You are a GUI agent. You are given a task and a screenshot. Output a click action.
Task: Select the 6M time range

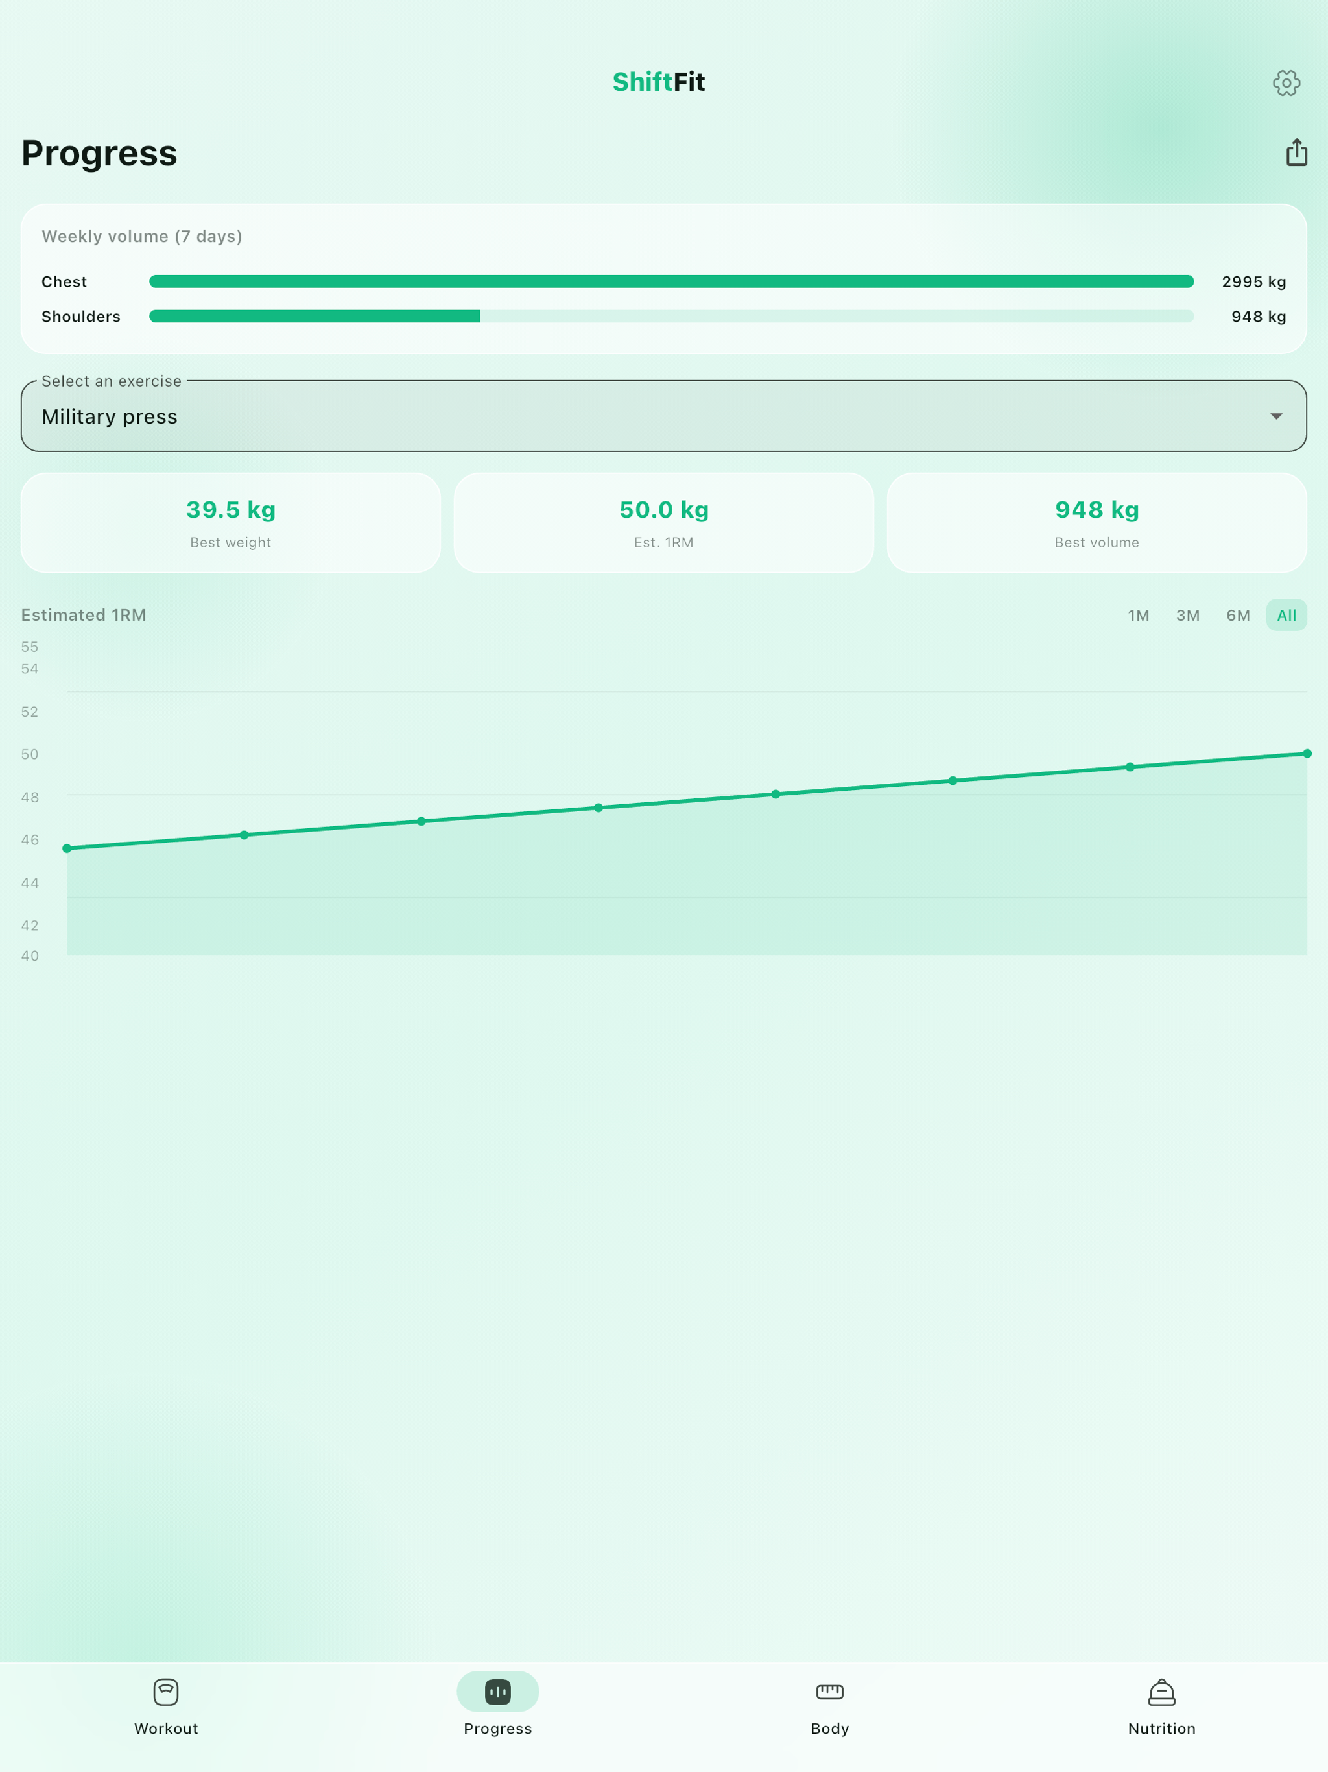point(1237,616)
